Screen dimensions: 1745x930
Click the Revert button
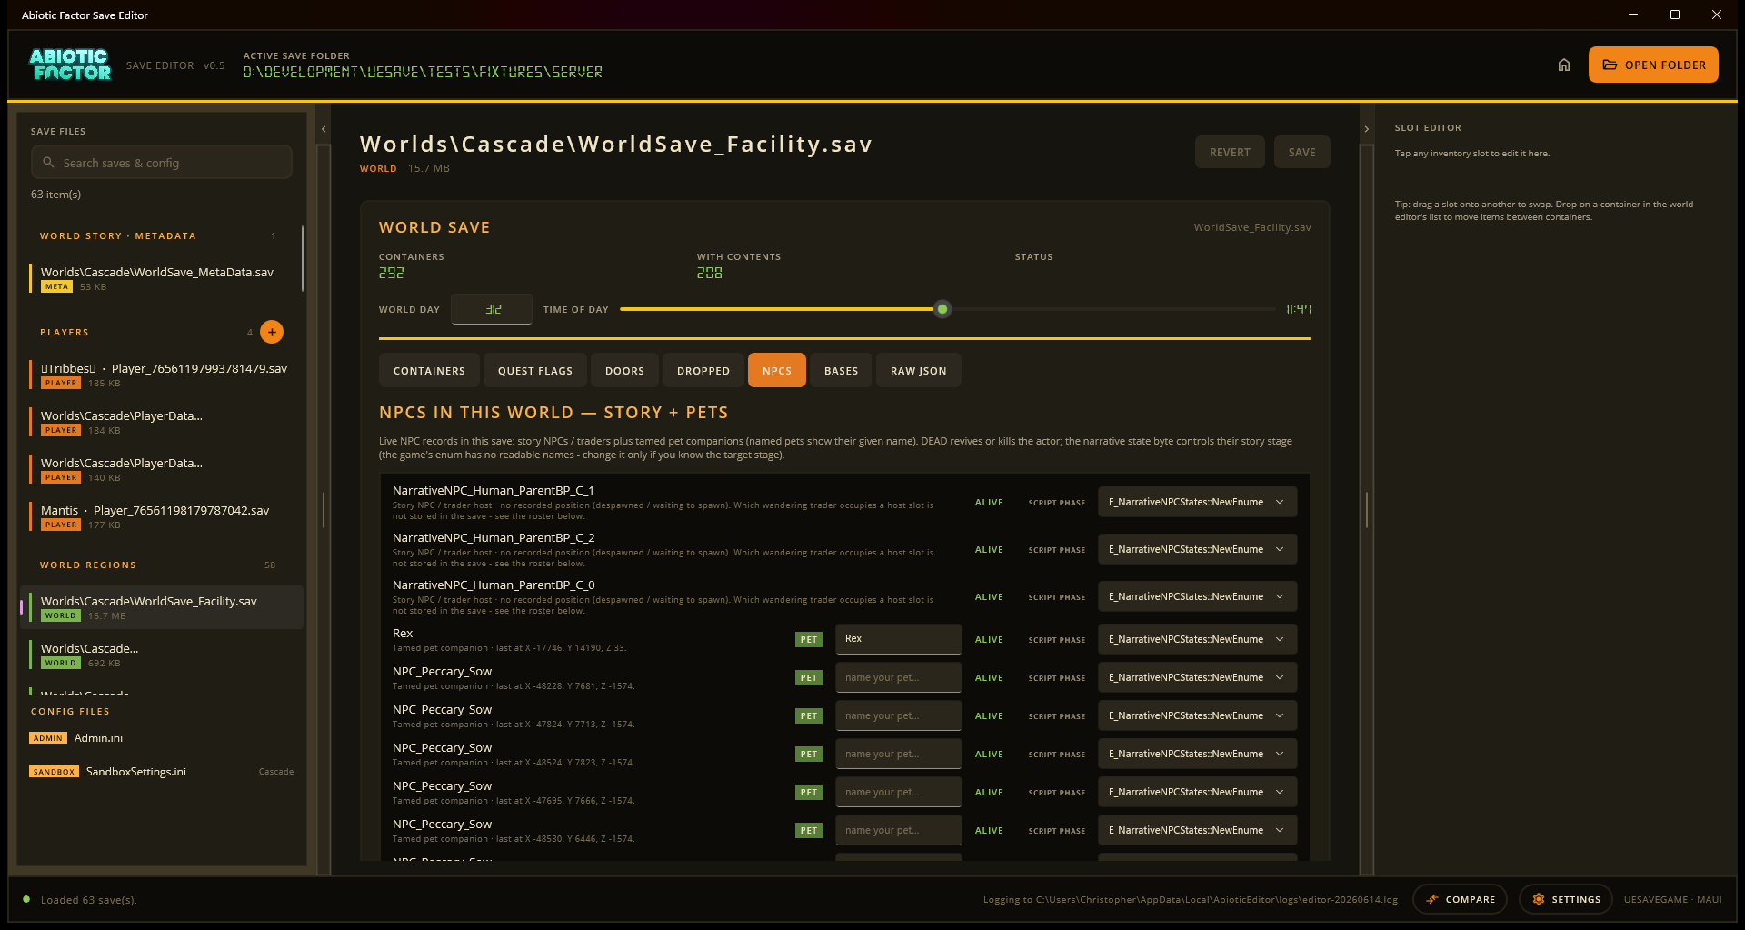click(1230, 152)
